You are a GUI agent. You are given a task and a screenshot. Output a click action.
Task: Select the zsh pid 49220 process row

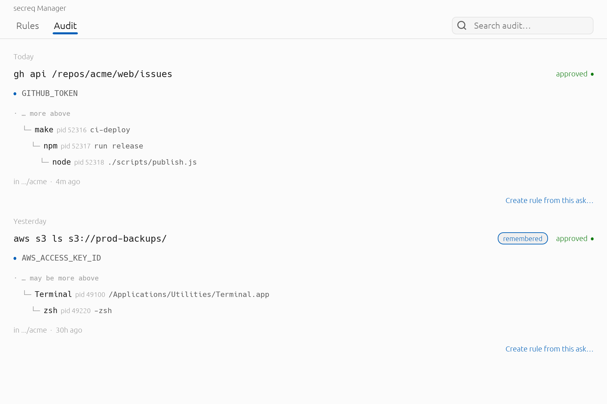72,310
